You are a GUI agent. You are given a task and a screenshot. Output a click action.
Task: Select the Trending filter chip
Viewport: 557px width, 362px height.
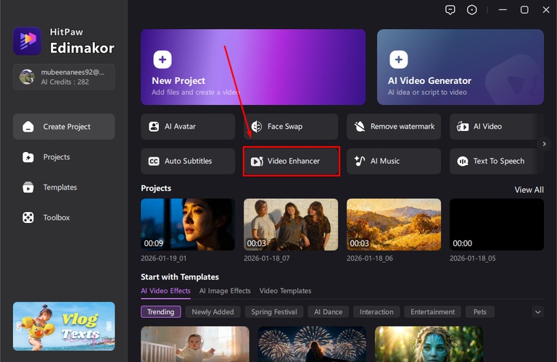(x=161, y=312)
